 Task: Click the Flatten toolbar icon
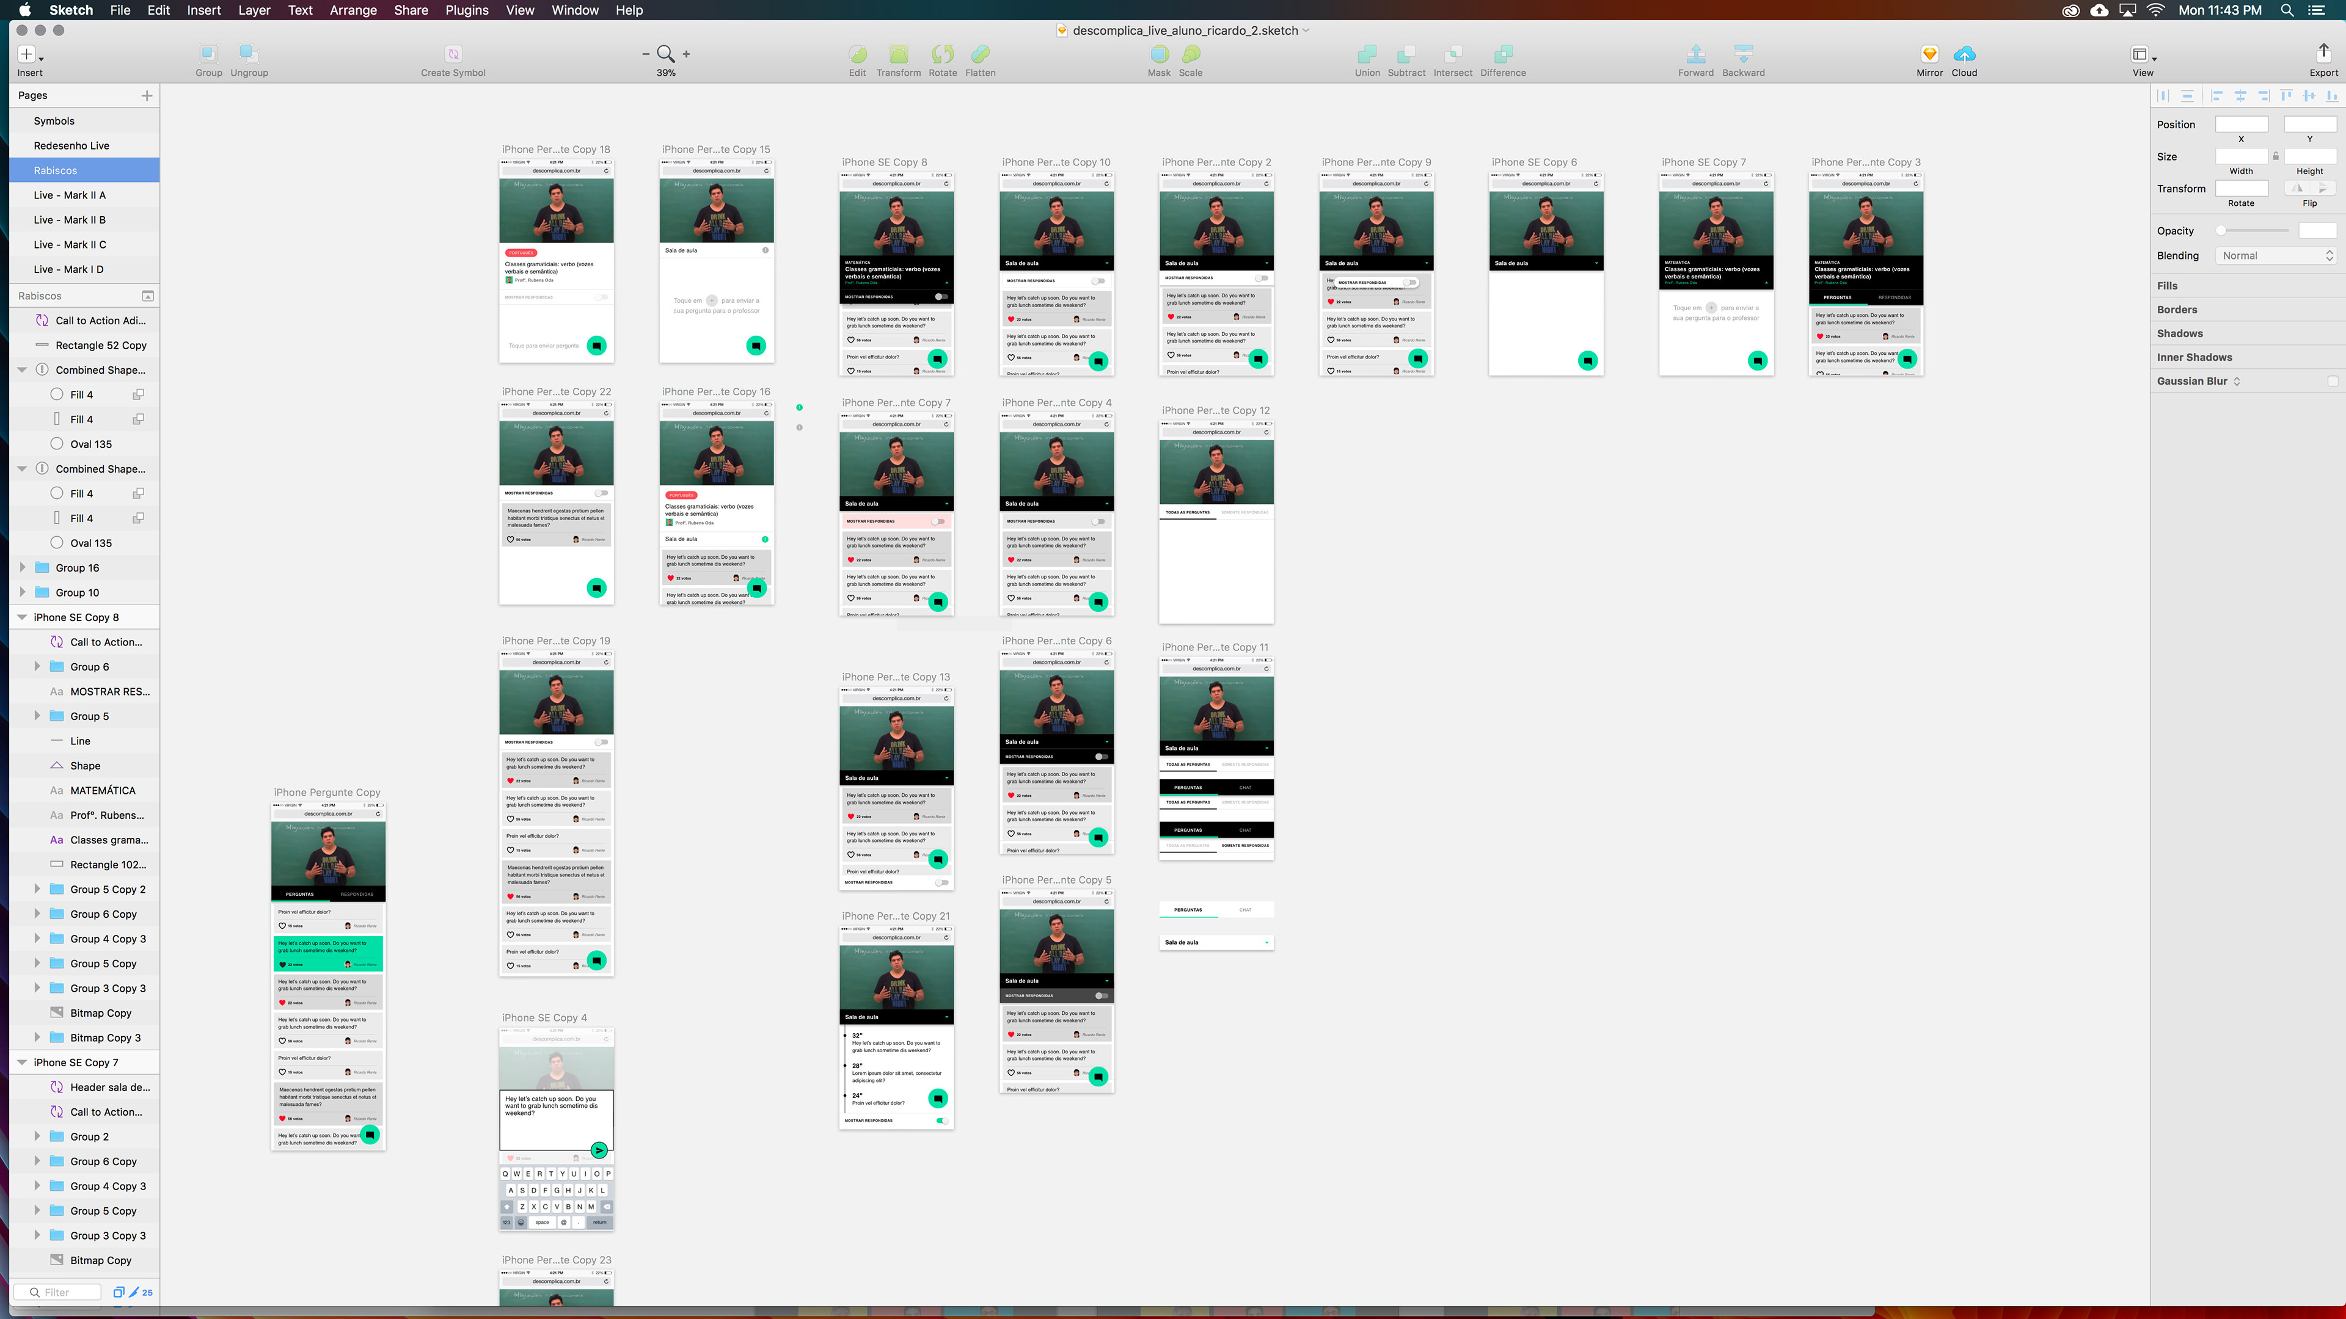coord(980,54)
